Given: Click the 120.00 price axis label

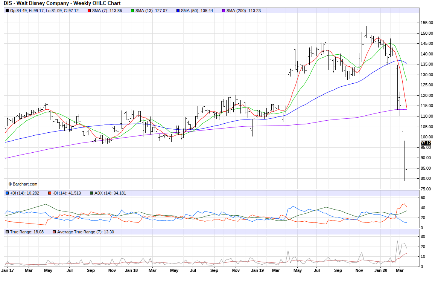Looking at the screenshot, I should tap(427, 96).
